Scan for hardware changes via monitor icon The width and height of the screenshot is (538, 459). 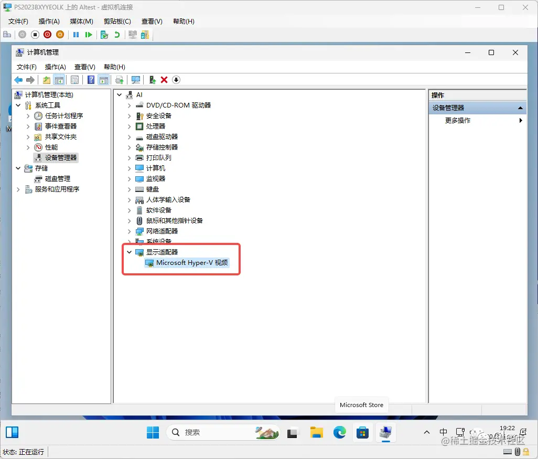point(136,80)
